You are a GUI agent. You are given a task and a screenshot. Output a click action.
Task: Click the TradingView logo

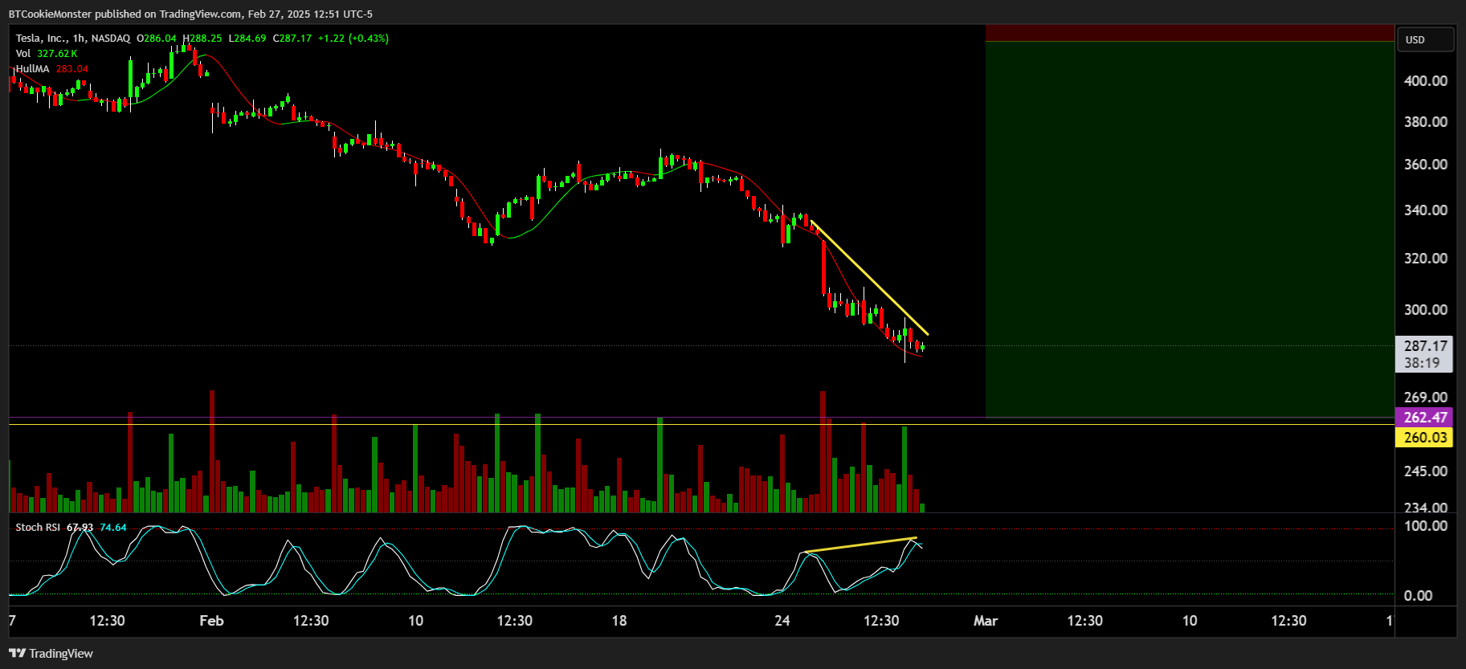(51, 654)
